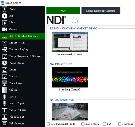Choose the DVD disc icon

coord(4,16)
